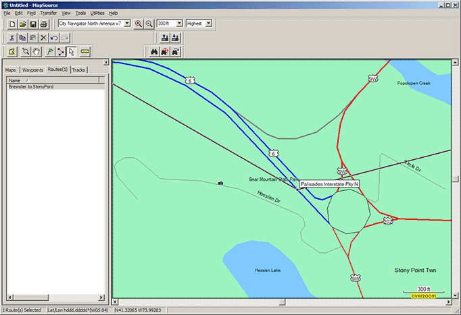
Task: Click the map horizontal scrollbar left arrow
Action: tap(116, 302)
